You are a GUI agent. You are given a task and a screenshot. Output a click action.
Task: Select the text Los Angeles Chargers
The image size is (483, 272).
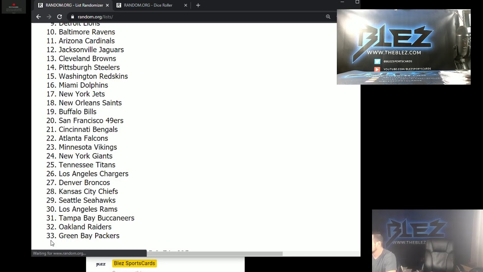[94, 174]
